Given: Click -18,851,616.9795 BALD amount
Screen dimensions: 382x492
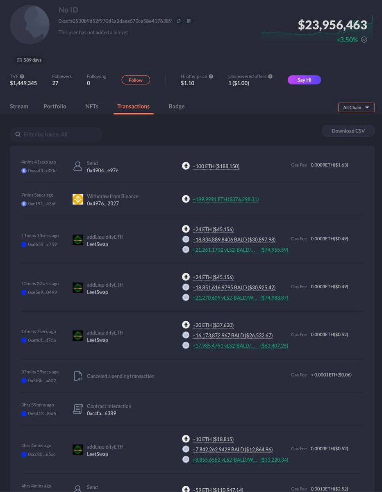Looking at the screenshot, I should tap(234, 287).
